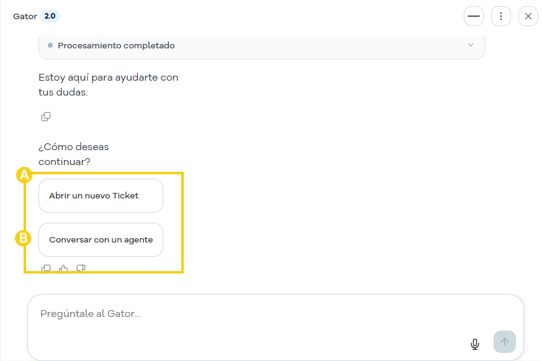
Task: Copy the '¿Cómo deseas continuar?' message
Action: (46, 269)
